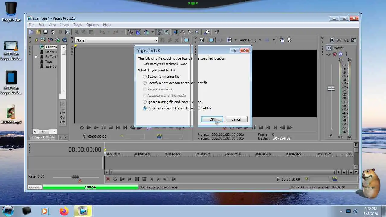
Task: Open the Tools menu
Action: click(78, 25)
